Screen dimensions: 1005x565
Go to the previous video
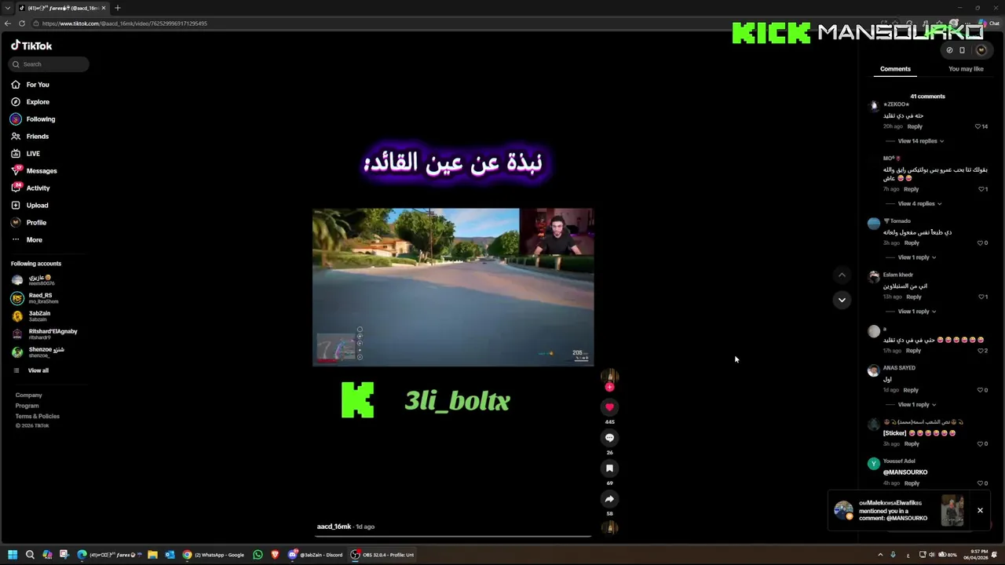842,275
